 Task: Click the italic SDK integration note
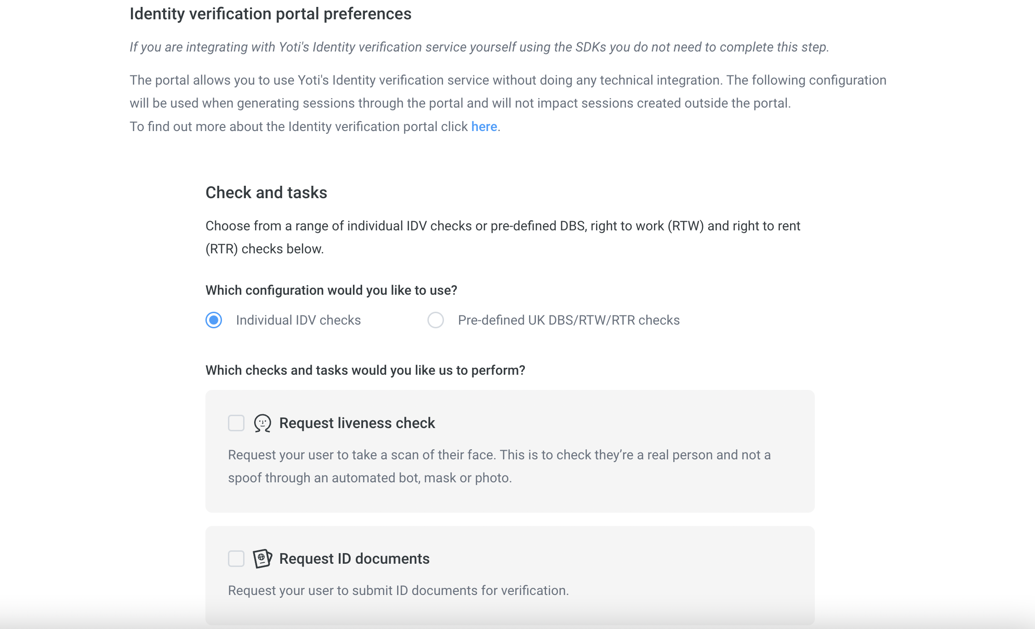[479, 47]
